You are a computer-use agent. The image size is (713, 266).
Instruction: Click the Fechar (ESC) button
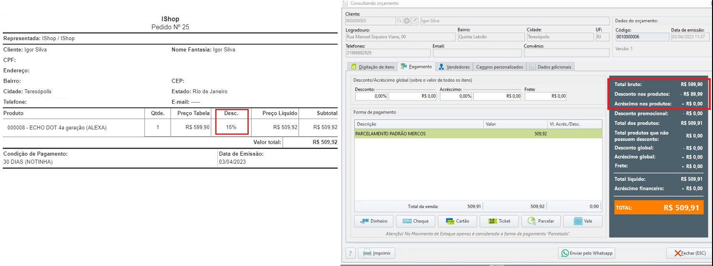pos(688,253)
